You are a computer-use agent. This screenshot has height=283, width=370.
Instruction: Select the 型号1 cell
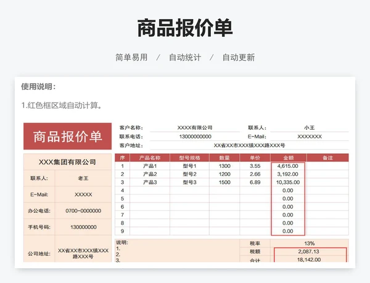(189, 166)
